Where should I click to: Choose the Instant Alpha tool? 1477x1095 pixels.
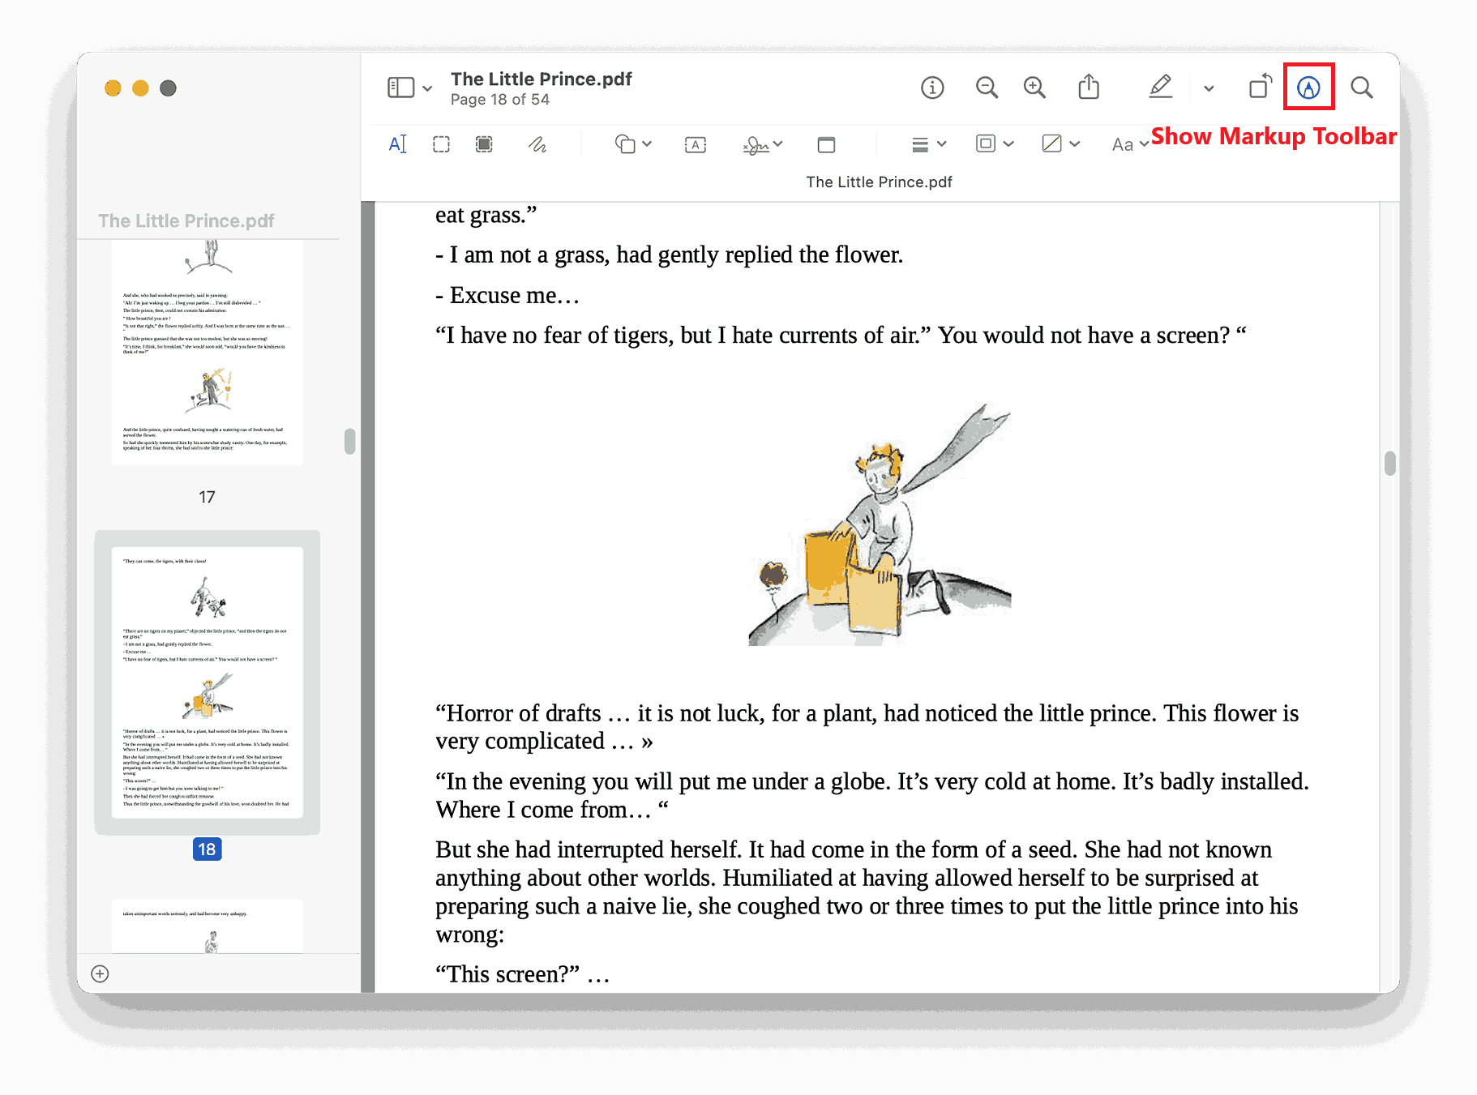pos(485,143)
